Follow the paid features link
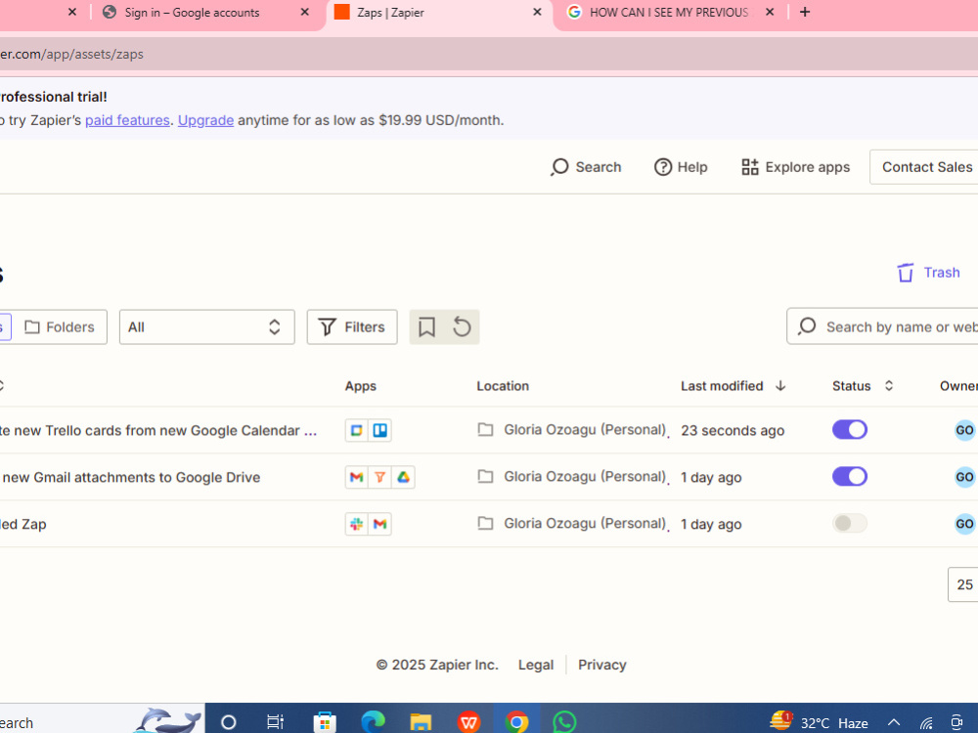This screenshot has height=733, width=978. [127, 120]
